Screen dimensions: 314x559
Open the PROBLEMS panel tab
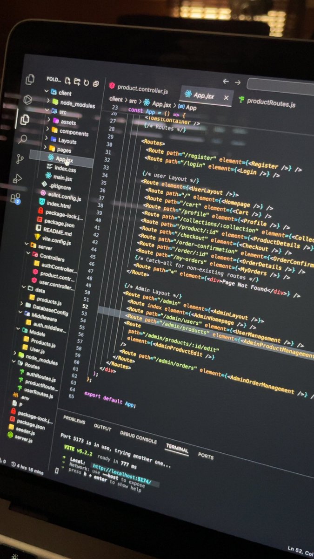click(x=74, y=421)
